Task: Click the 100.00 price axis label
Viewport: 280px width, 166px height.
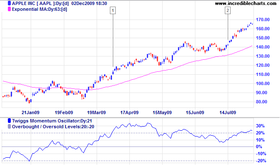Action: point(263,83)
